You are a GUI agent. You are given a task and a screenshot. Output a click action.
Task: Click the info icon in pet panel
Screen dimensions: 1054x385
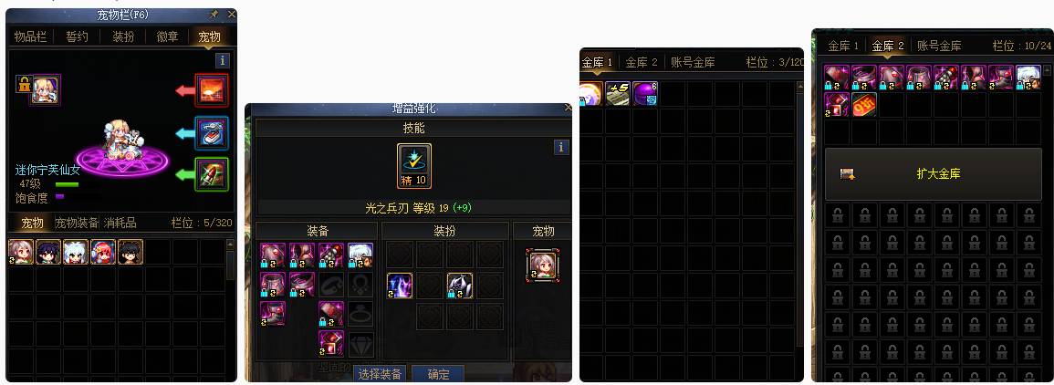[x=224, y=60]
